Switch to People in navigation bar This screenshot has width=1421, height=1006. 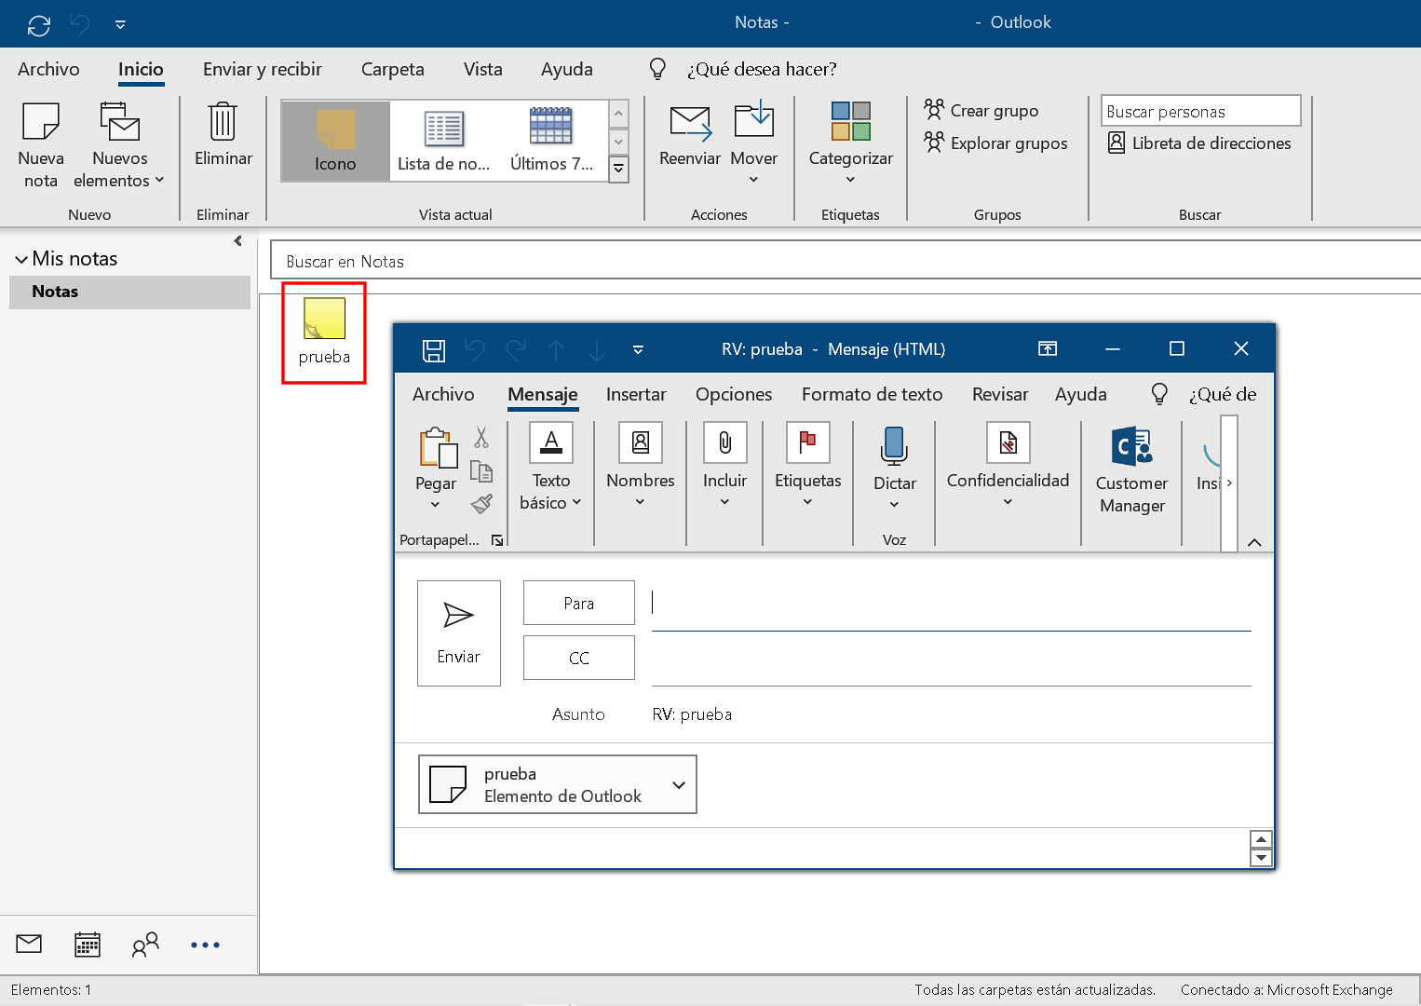[145, 945]
